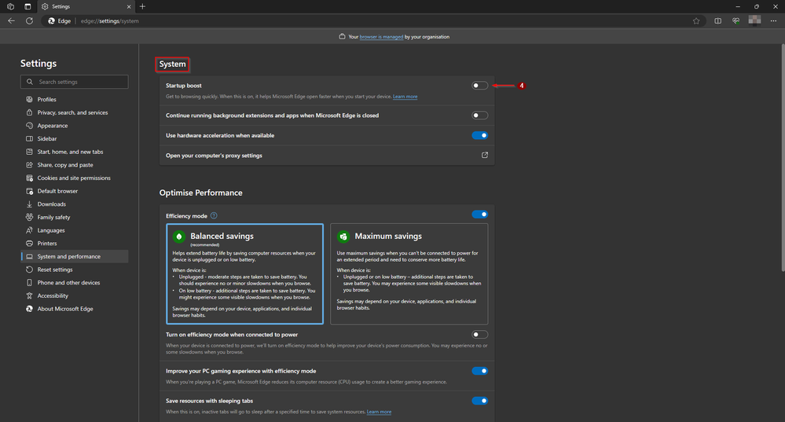Open Sidebar settings
Screen dimensions: 785x422
[x=74, y=138]
